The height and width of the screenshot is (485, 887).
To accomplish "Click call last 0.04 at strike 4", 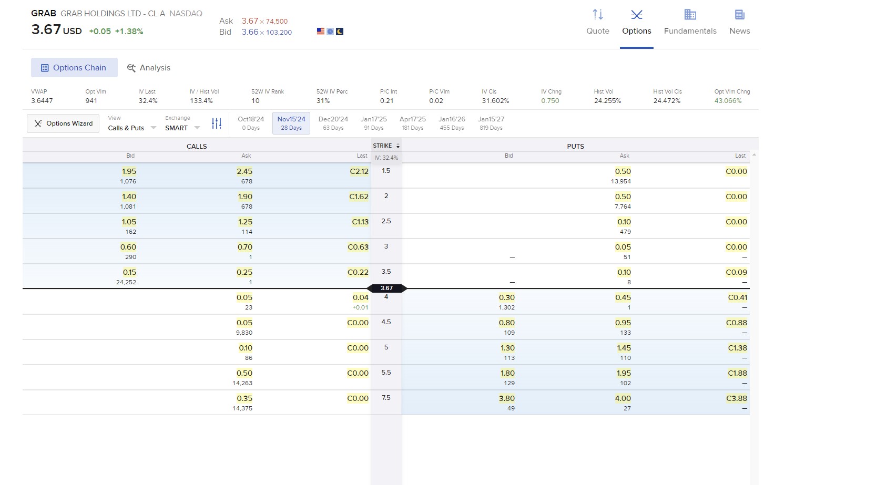I will pyautogui.click(x=361, y=297).
